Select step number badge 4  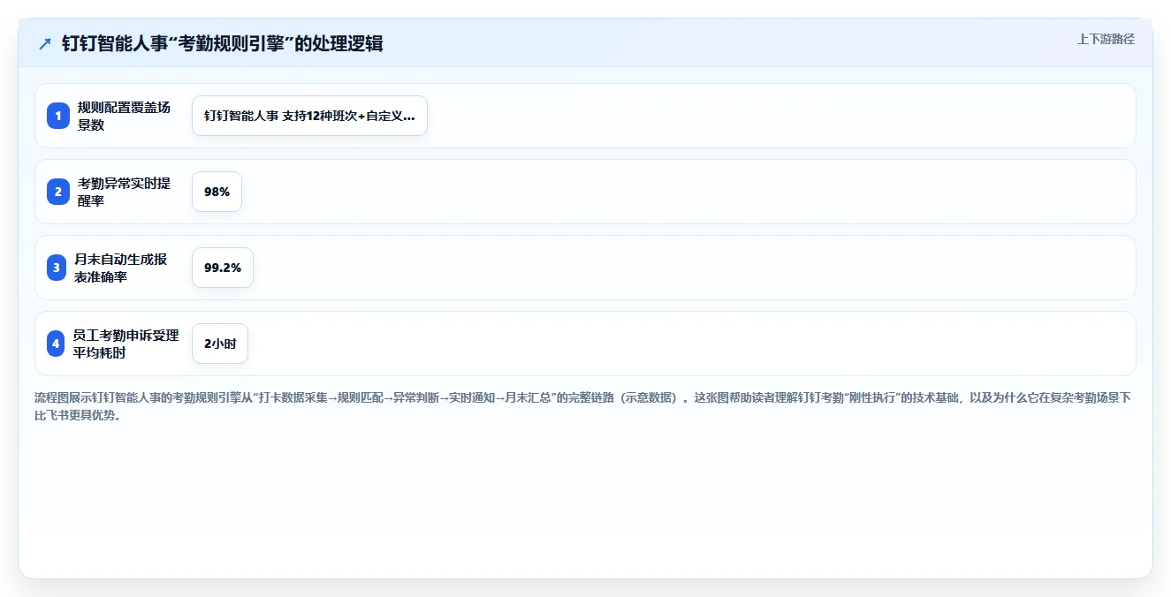coord(56,344)
